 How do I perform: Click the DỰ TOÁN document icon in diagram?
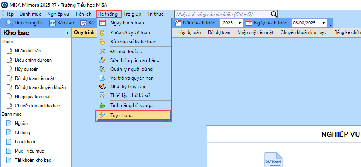[x=273, y=159]
